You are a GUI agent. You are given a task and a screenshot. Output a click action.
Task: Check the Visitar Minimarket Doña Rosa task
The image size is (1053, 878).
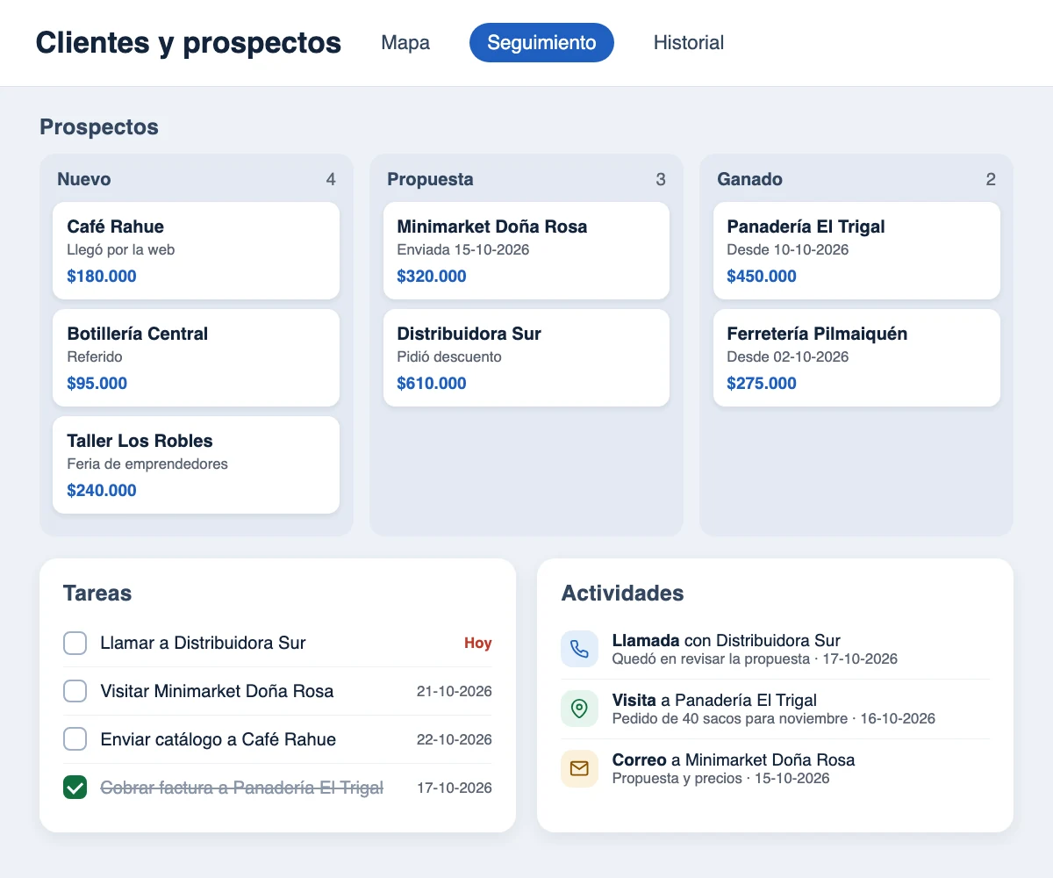[x=75, y=691]
